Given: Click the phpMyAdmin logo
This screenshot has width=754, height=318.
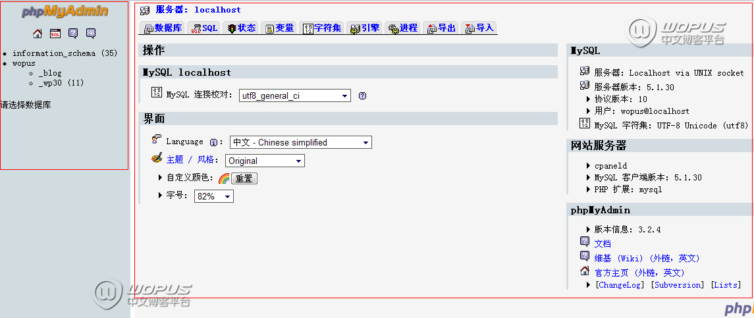Looking at the screenshot, I should [65, 12].
